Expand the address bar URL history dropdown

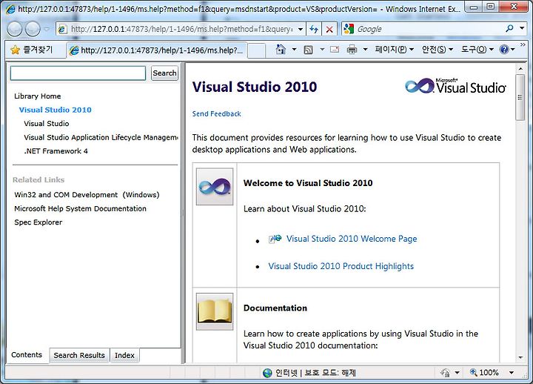click(301, 29)
